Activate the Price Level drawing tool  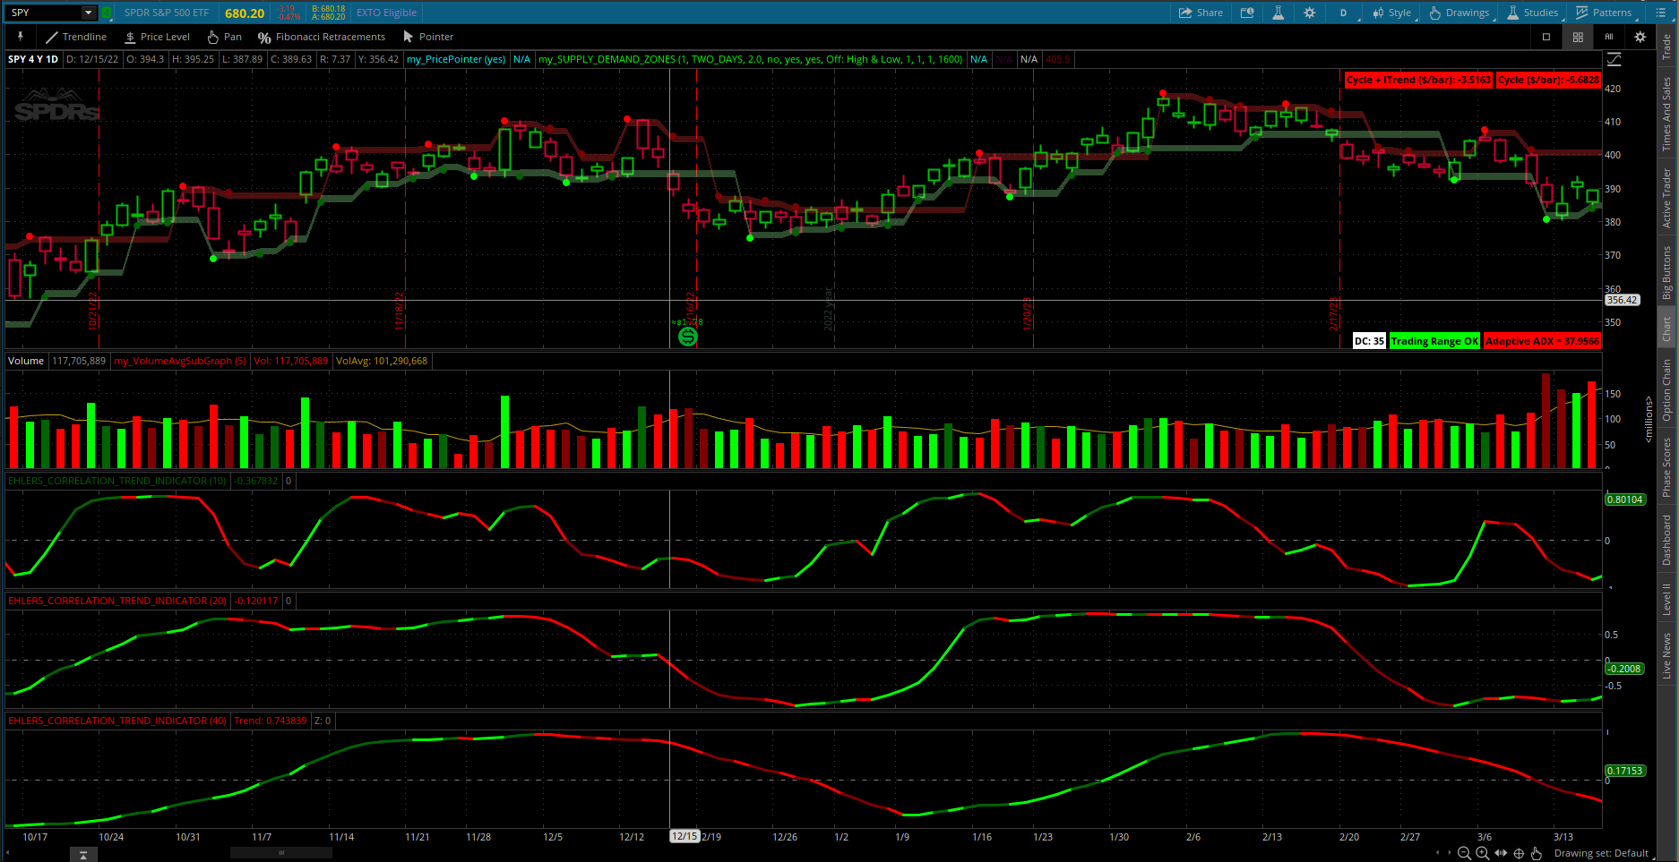157,37
